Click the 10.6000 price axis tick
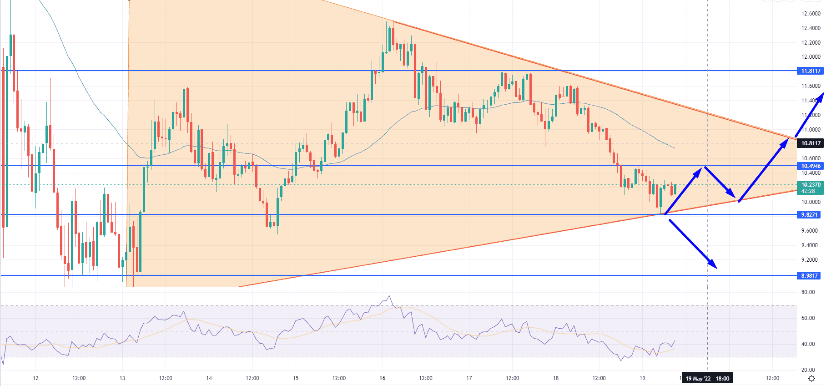Screen dimensions: 826x386 point(811,158)
